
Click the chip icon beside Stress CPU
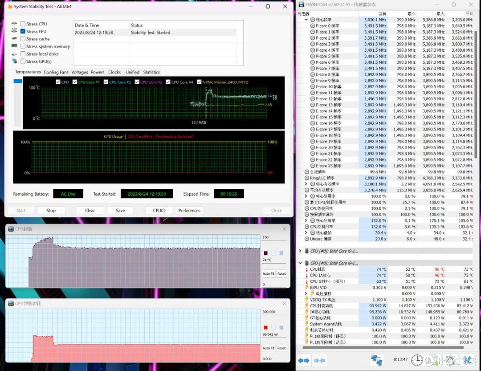point(14,24)
